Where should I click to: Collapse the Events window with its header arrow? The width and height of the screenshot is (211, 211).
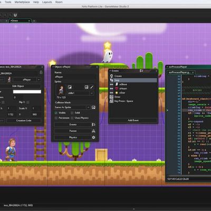(x=110, y=71)
